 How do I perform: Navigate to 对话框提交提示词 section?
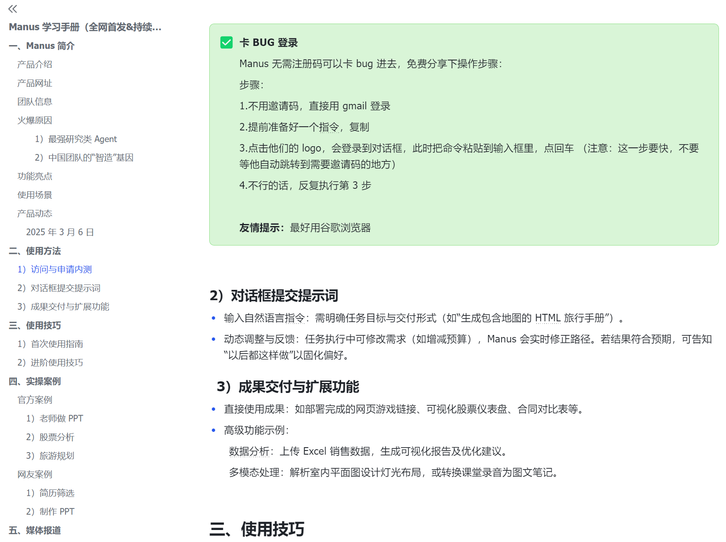click(x=59, y=288)
